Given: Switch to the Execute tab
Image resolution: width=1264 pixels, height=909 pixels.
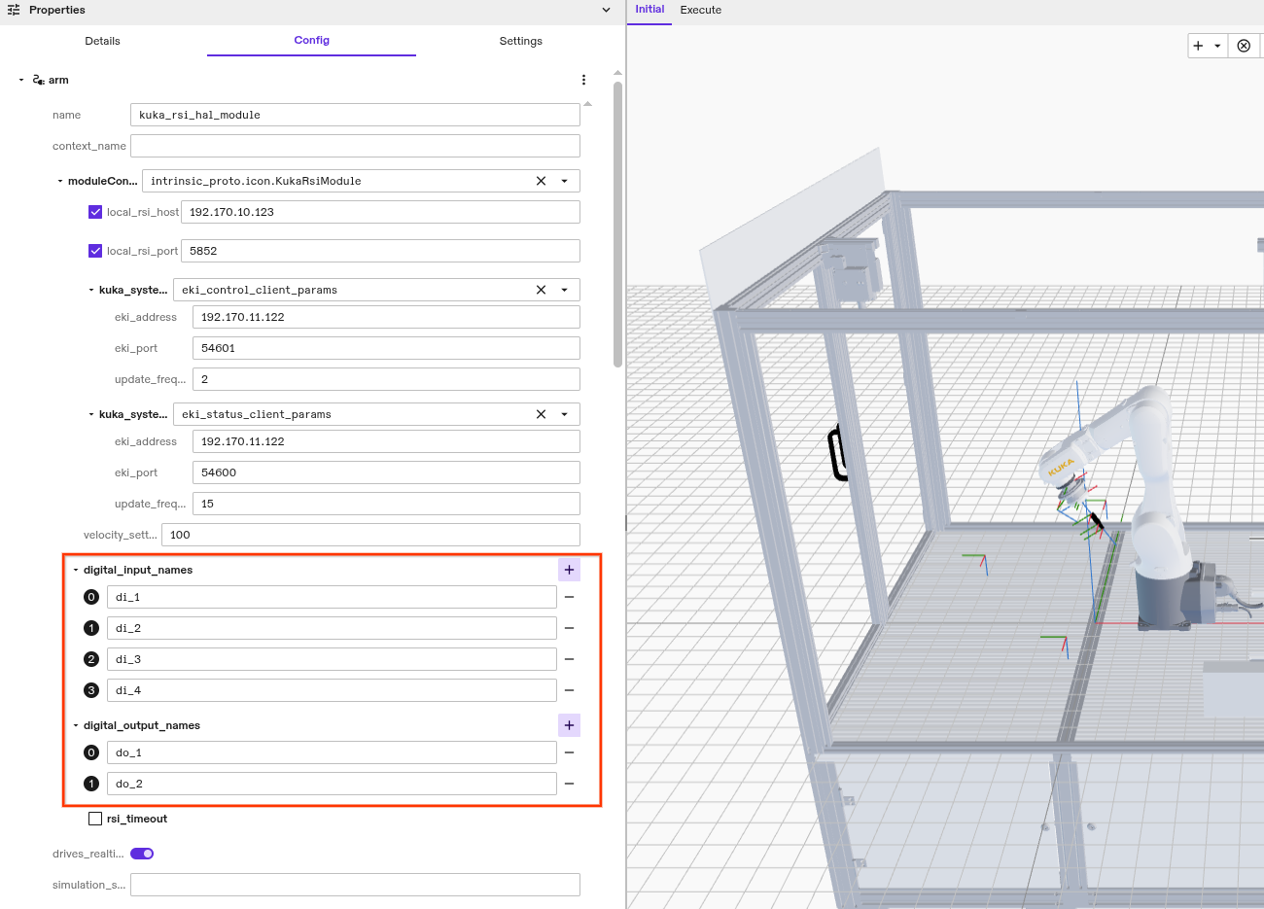Looking at the screenshot, I should 700,10.
